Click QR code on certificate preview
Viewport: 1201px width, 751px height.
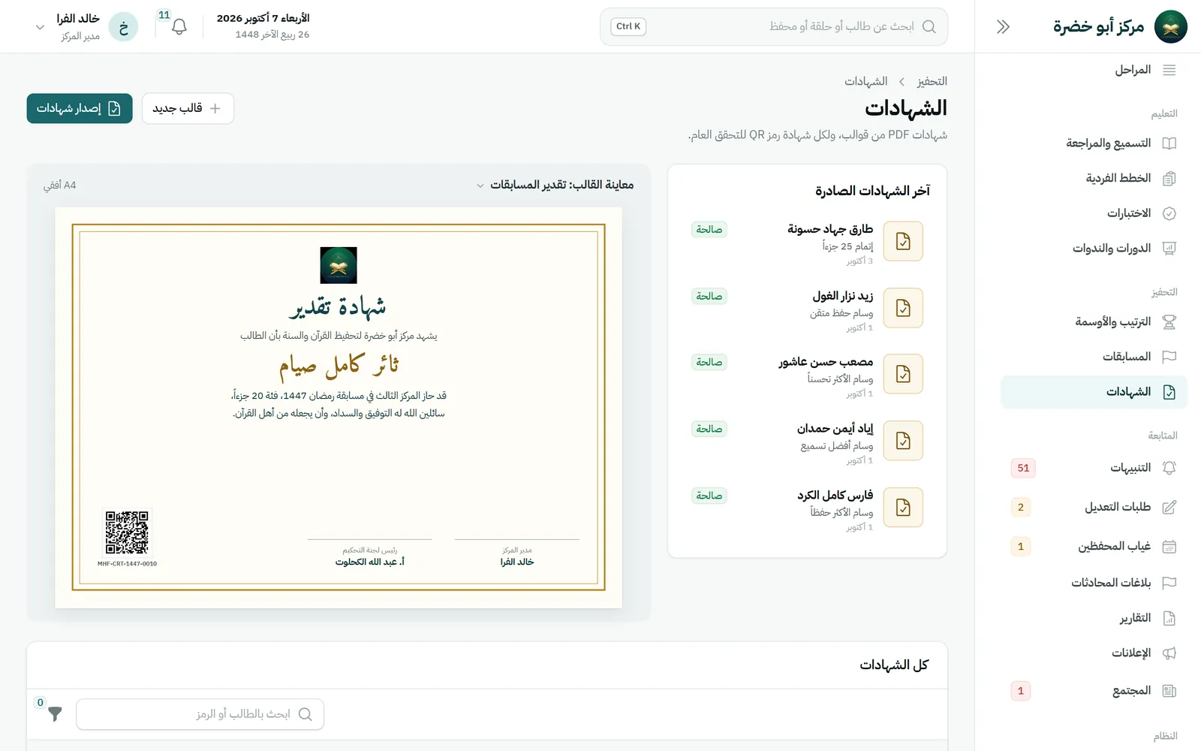[127, 532]
